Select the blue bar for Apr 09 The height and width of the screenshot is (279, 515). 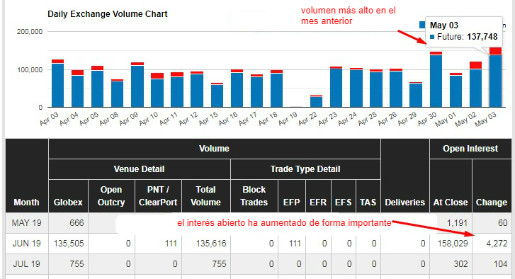[x=137, y=86]
